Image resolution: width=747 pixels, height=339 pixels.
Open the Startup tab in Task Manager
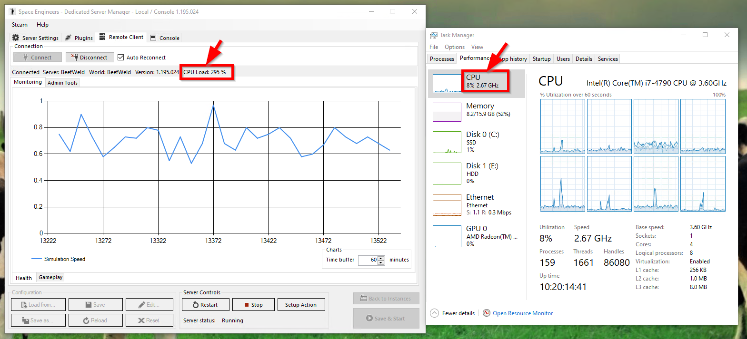pyautogui.click(x=542, y=59)
